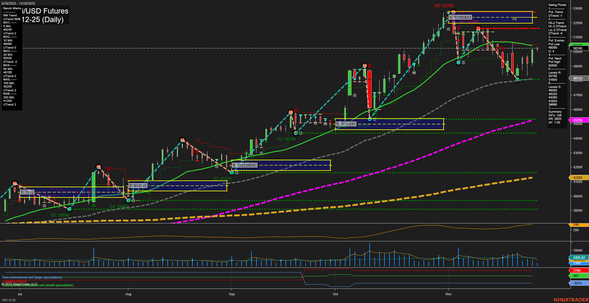Click the NKD 12-25 instrument label
Viewport: 589px width, 303px height.
click(9, 300)
